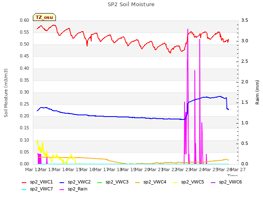Click purple sp2_VWC6 legend color marker
The image size is (263, 197).
[x=213, y=182]
